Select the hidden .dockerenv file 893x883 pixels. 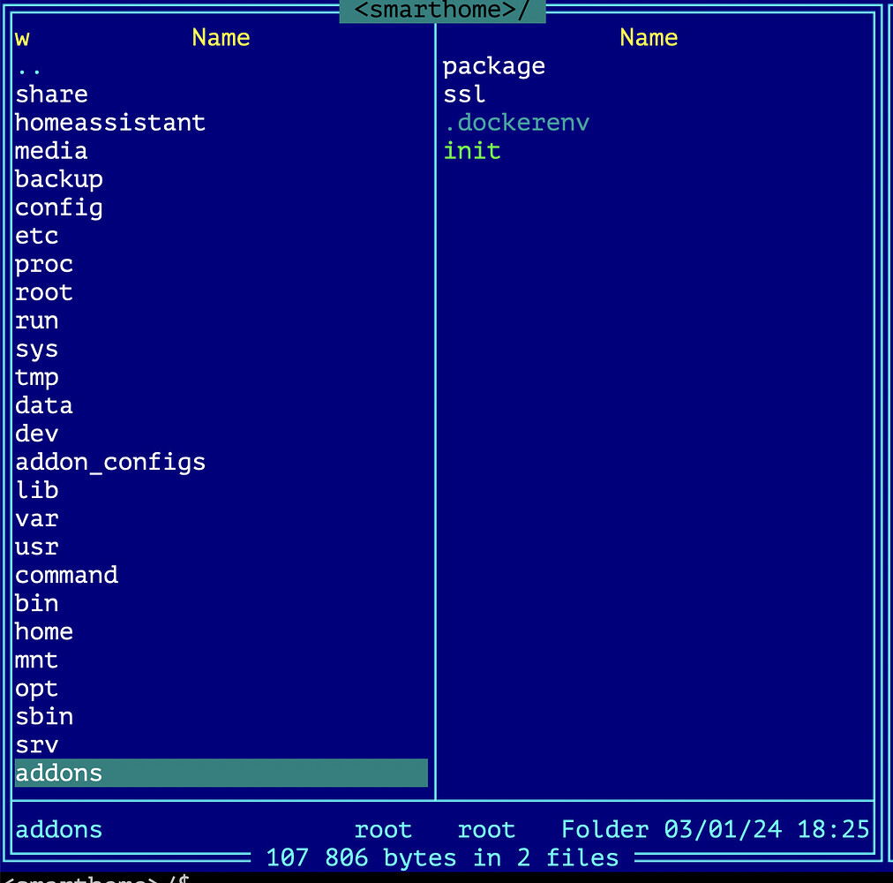516,122
